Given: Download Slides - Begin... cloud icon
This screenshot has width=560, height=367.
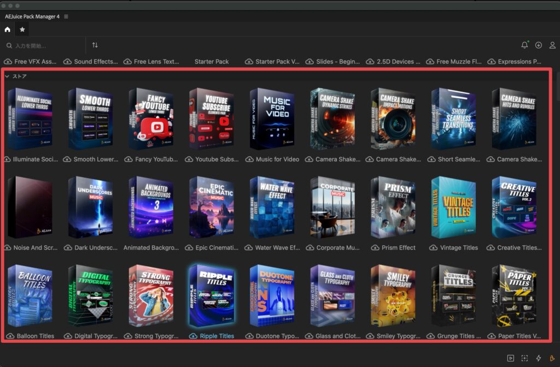Looking at the screenshot, I should point(310,62).
